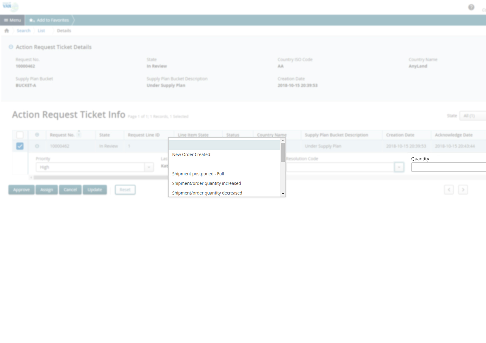Select 'New Order Created' from the list
The height and width of the screenshot is (343, 486).
[x=191, y=155]
